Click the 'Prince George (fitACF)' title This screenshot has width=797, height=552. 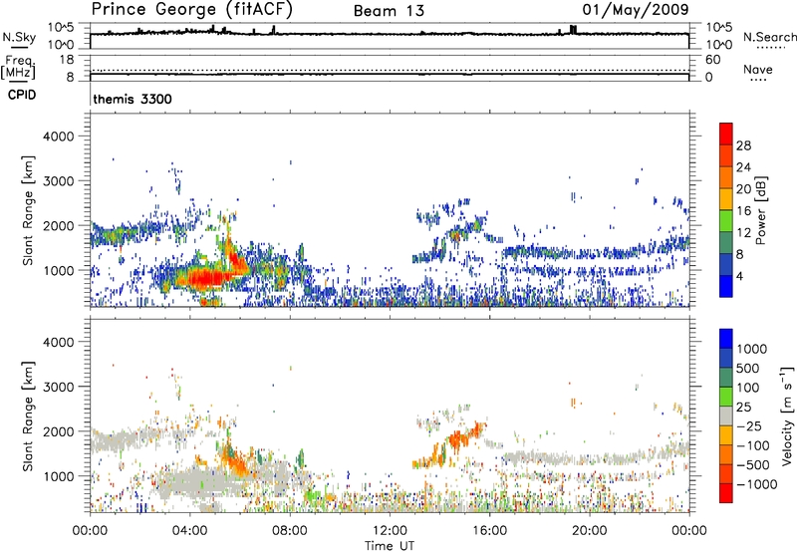191,10
